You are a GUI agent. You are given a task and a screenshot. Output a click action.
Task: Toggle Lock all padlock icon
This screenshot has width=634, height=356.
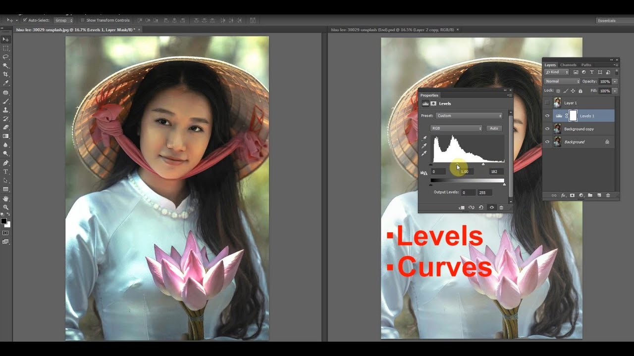tap(581, 91)
